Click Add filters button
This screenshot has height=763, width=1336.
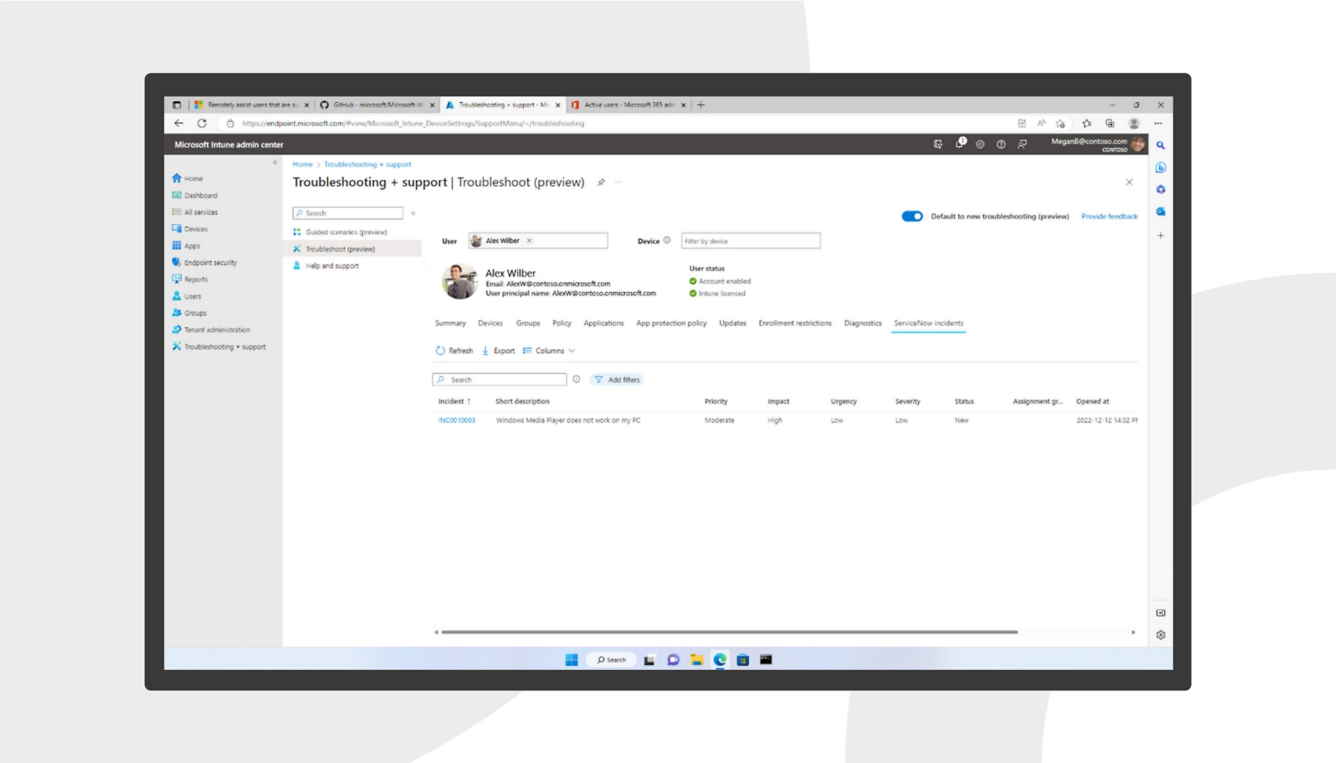coord(617,380)
